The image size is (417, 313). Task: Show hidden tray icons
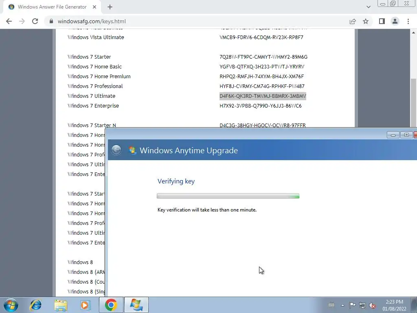(x=342, y=305)
